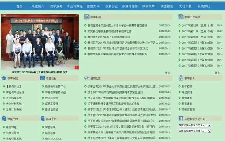225x142 pixels.
Task: Click the 慕课平台 head icon
Action: (42, 119)
